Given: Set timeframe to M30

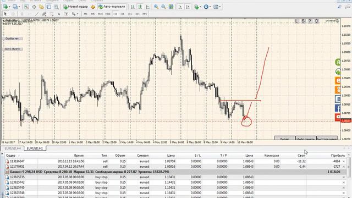Looking at the screenshot, I should [108, 14].
